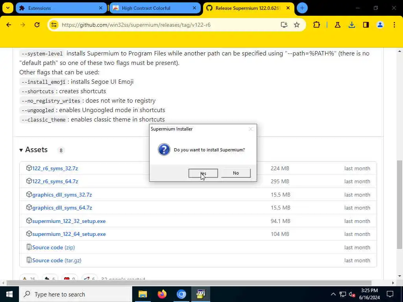Screen dimensions: 403x302
Task: Open the Supermium browser taskbar icon
Action: 181,294
